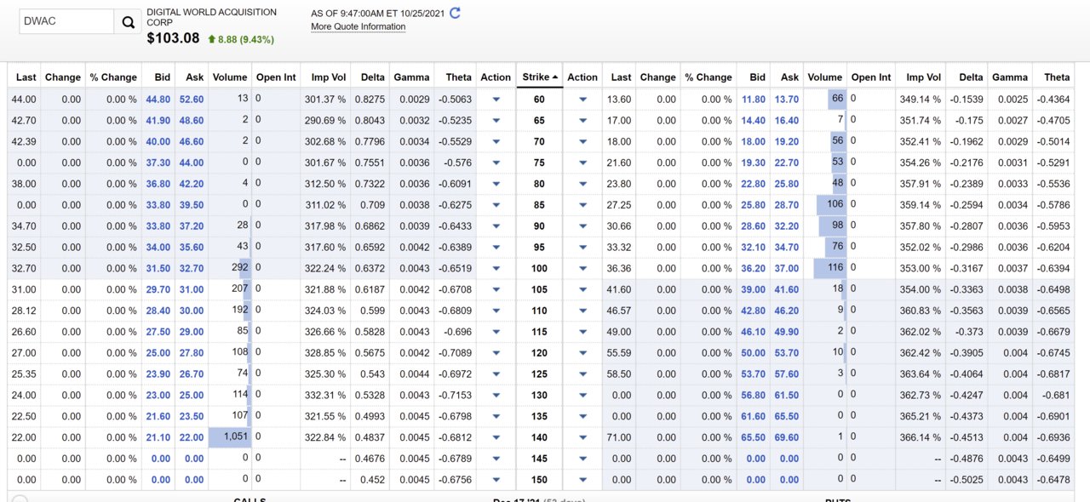Image resolution: width=1090 pixels, height=502 pixels.
Task: Click the quote timestamp 9:47:00AM ET
Action: coord(376,14)
